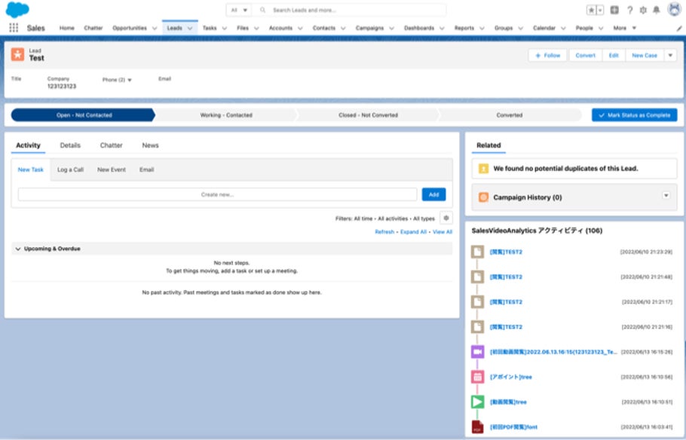Click the Salesforce cloud logo
This screenshot has height=440, width=686.
(x=17, y=10)
